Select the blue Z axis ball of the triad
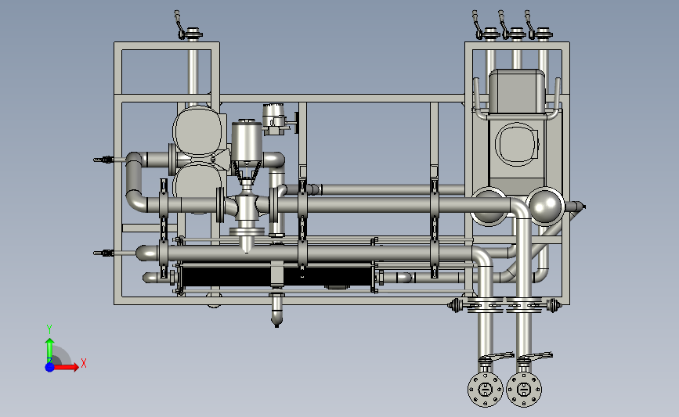 (x=50, y=367)
